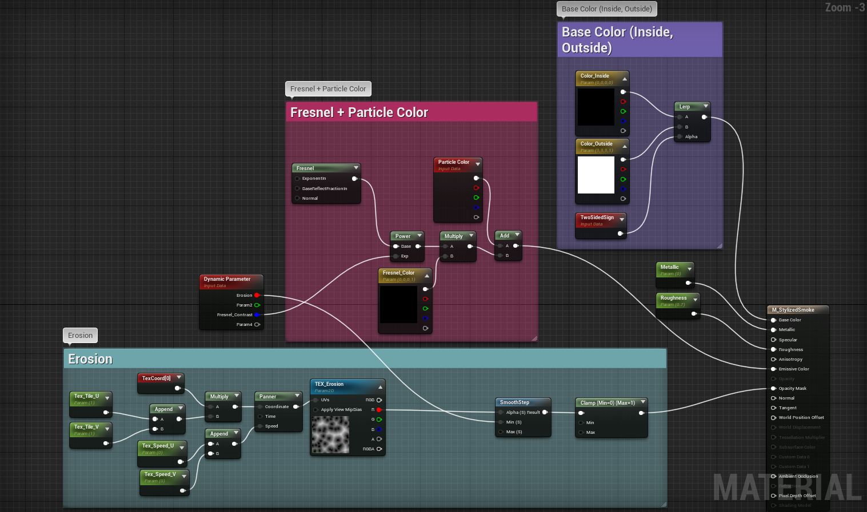Expand the Tex_Speed_V parameter node arrow

(x=184, y=476)
